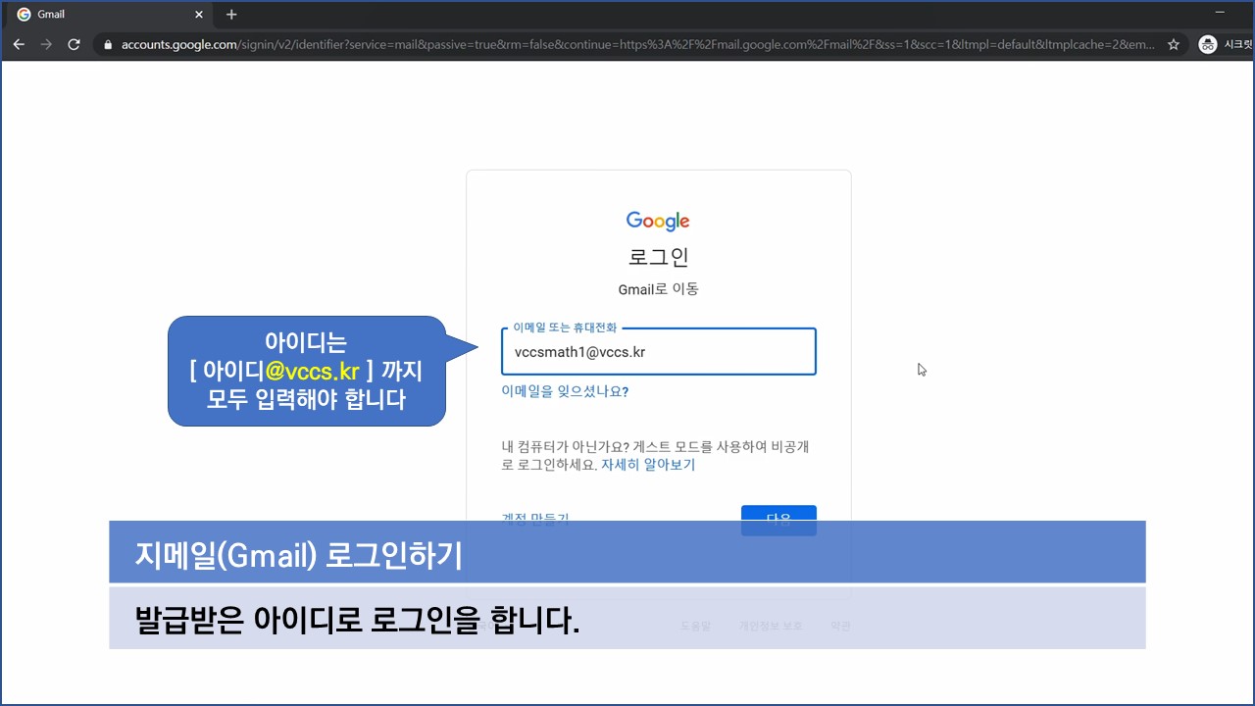Click the blue '다음' button
The image size is (1255, 706).
778,520
